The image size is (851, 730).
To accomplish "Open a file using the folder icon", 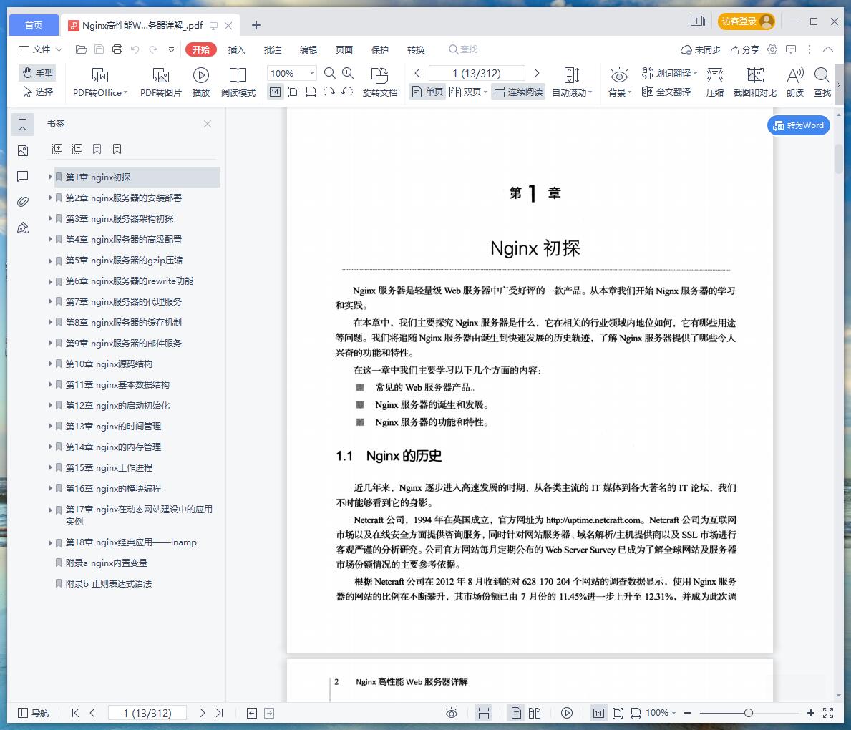I will click(82, 49).
